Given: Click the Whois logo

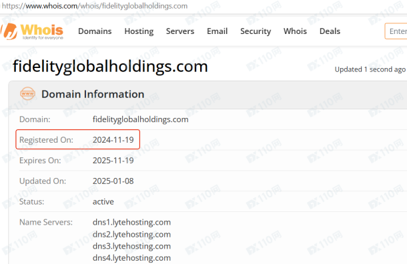Looking at the screenshot, I should point(32,31).
